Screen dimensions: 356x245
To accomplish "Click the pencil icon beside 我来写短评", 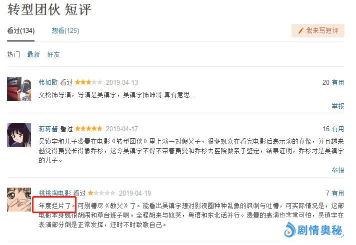I will pos(300,31).
